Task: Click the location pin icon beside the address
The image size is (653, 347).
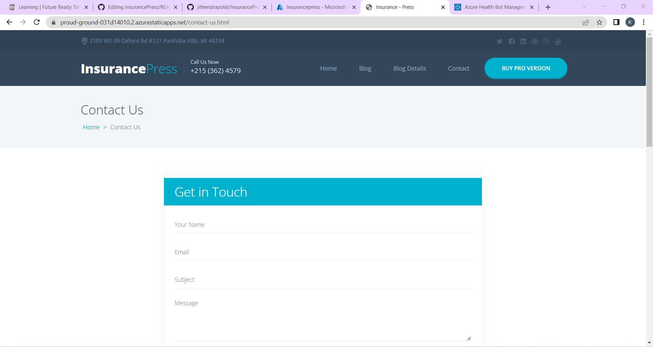Action: coord(84,41)
